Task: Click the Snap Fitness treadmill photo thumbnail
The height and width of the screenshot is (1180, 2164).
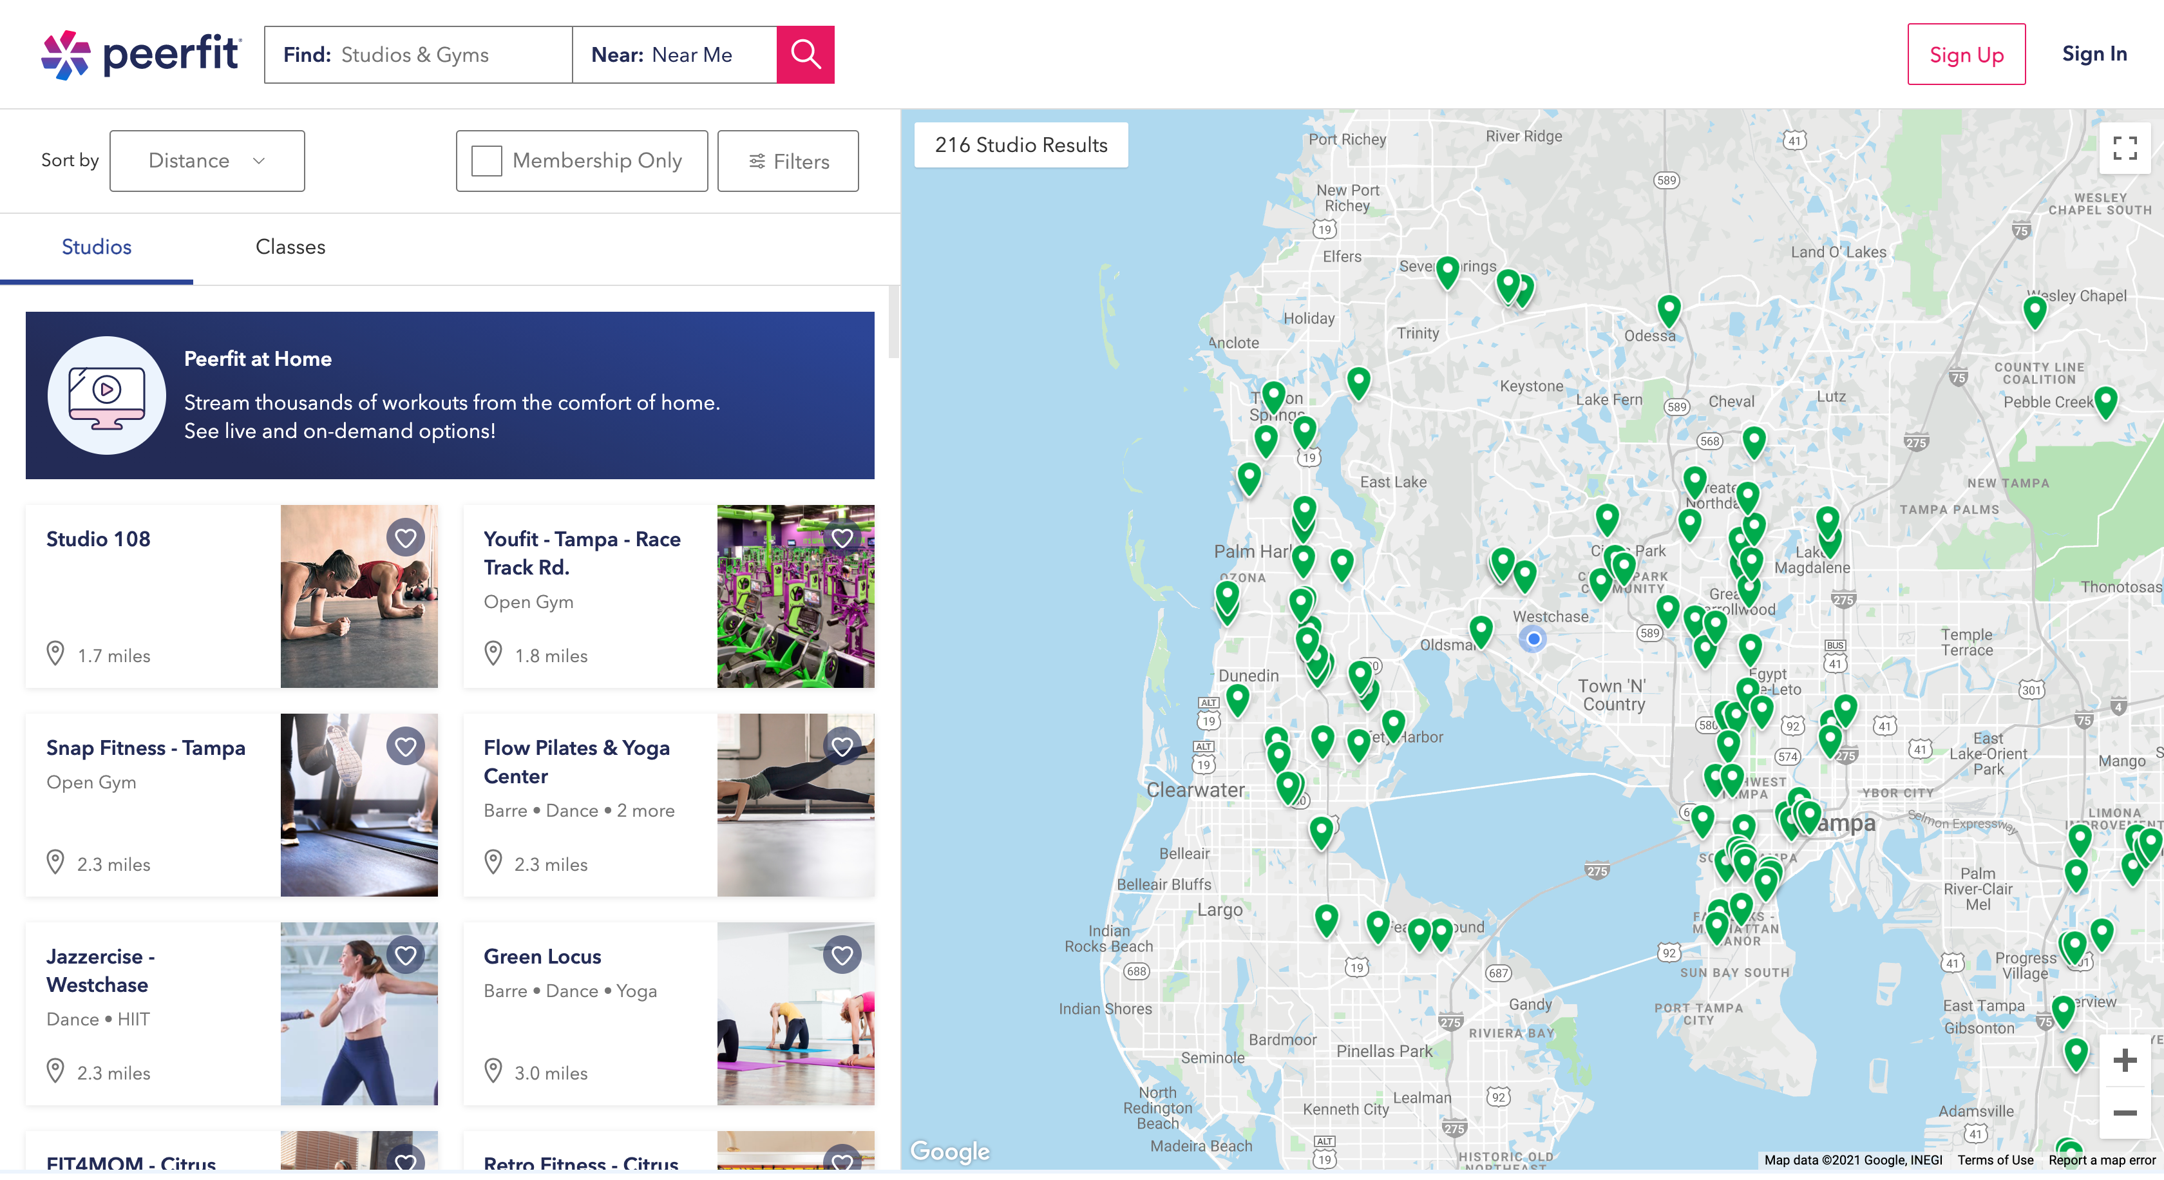Action: pos(359,804)
